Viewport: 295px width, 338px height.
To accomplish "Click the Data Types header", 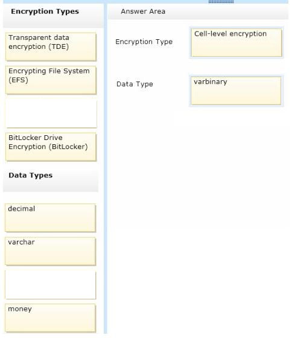I will [30, 175].
